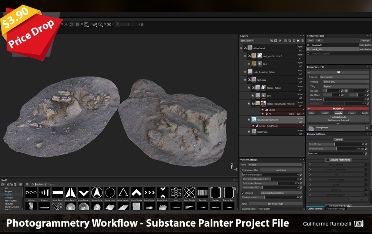Open the Procedurals shelf category

(11, 201)
